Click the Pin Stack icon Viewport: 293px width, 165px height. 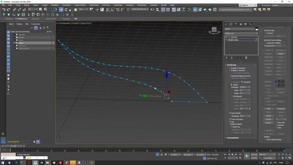226,58
